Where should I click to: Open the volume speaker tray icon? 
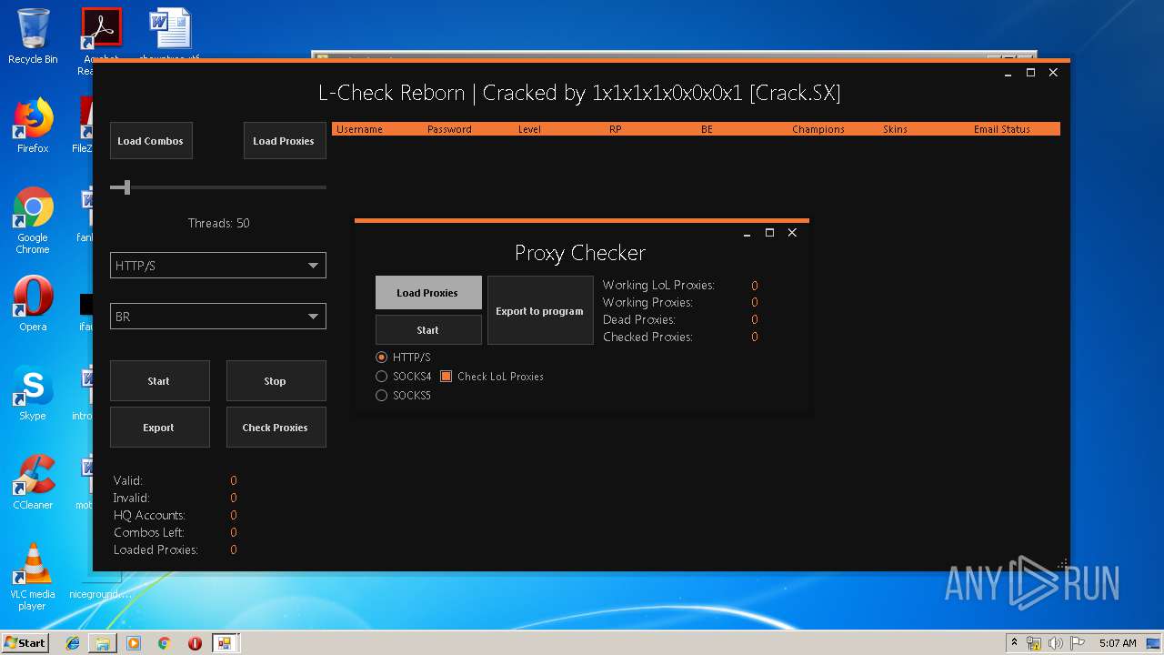1056,643
